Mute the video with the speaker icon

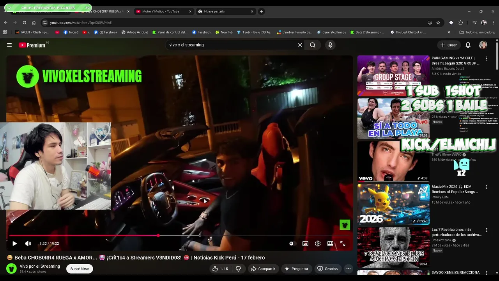28,244
